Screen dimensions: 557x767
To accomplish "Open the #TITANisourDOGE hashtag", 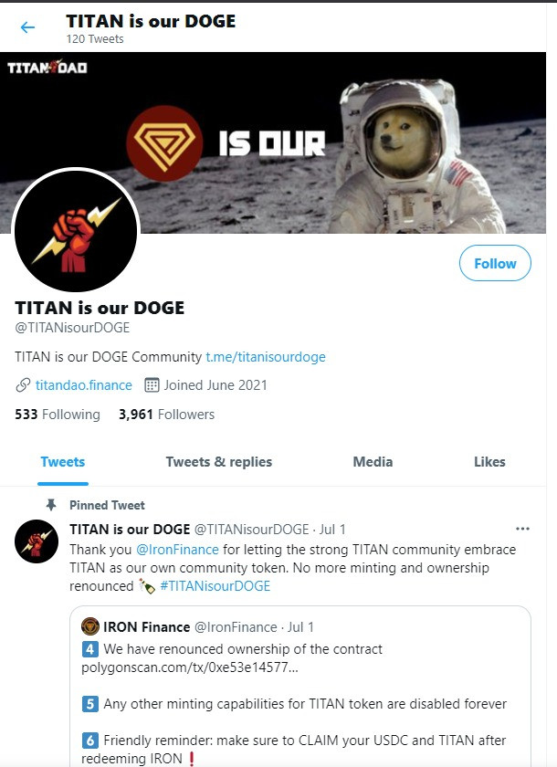I will pyautogui.click(x=215, y=586).
